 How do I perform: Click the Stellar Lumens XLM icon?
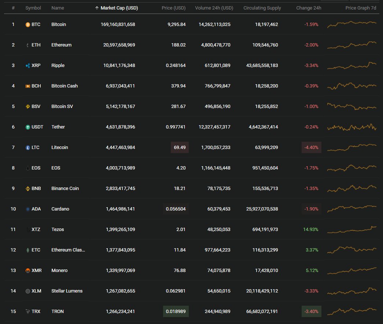[27, 291]
